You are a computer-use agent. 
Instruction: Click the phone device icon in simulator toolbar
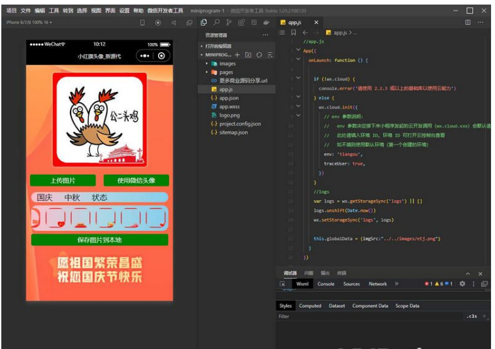pyautogui.click(x=142, y=22)
